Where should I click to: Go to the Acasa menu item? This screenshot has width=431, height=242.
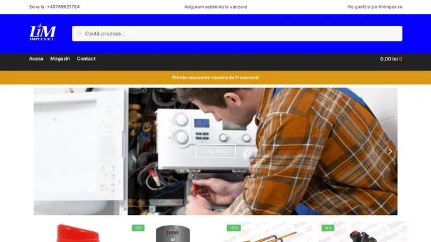(36, 59)
